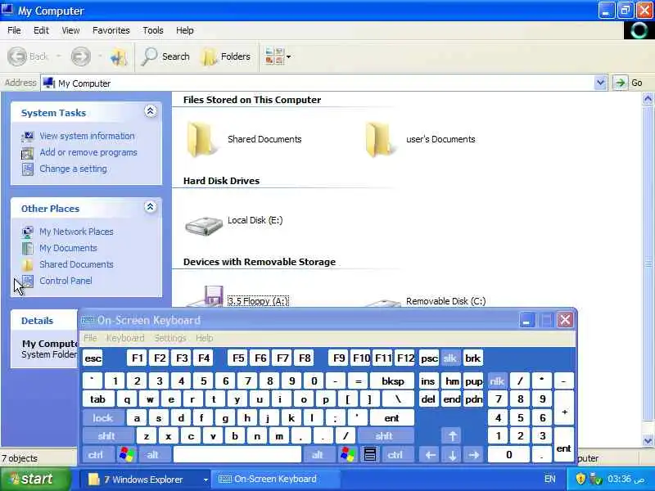The height and width of the screenshot is (491, 655).
Task: Click the Back navigation button
Action: [x=28, y=56]
